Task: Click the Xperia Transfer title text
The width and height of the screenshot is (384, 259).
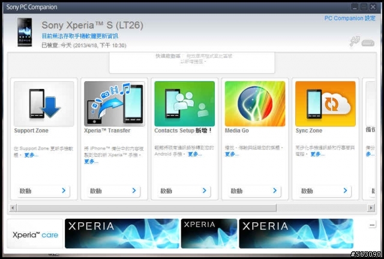Action: coord(107,131)
